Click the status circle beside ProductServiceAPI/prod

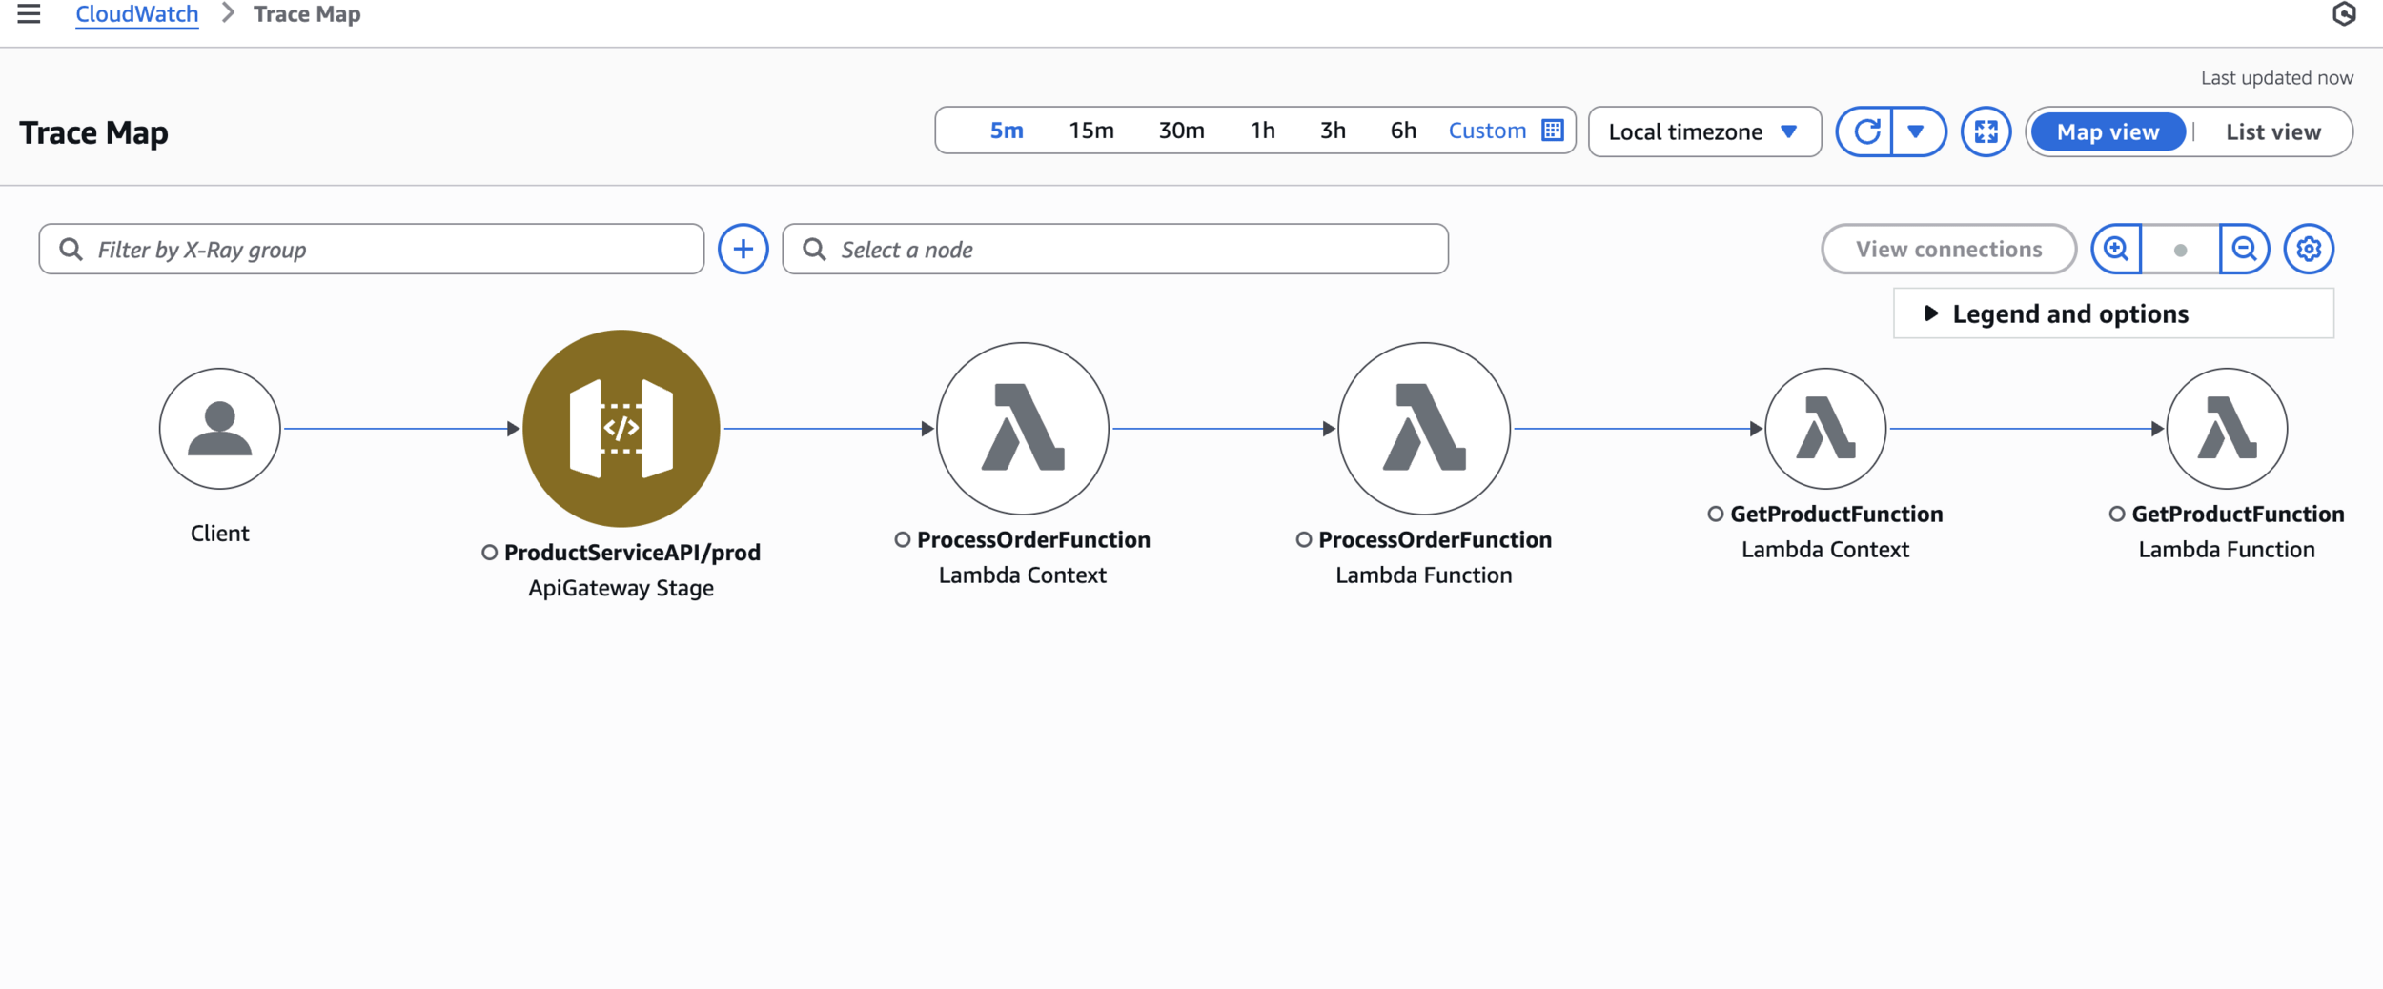(490, 553)
